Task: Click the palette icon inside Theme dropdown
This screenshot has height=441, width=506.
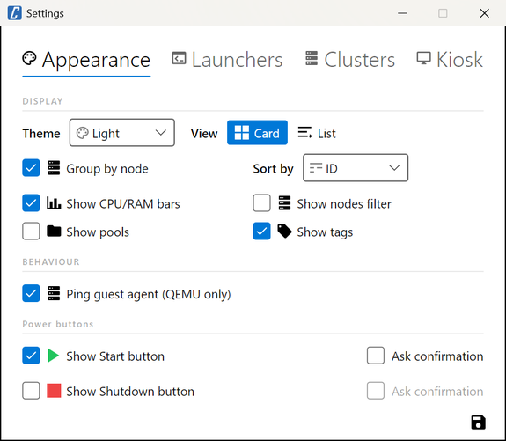Action: click(x=82, y=133)
